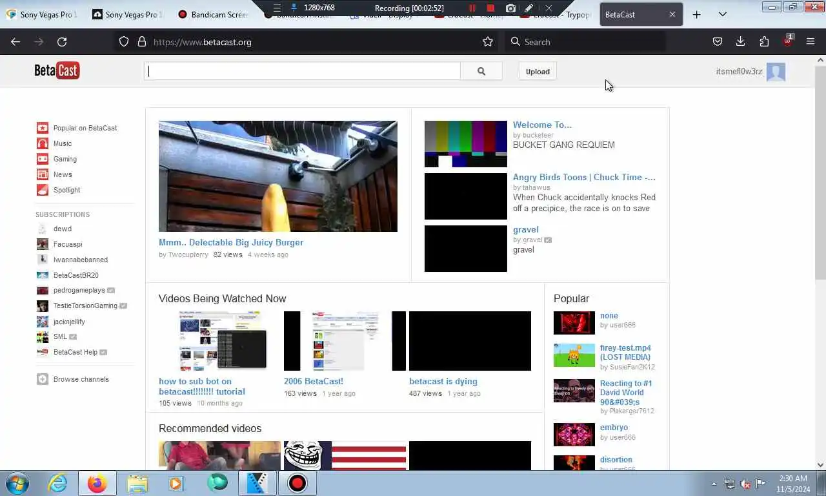Image resolution: width=826 pixels, height=496 pixels.
Task: Open the Angry Birds Toons Chuck Time video
Action: pos(584,177)
